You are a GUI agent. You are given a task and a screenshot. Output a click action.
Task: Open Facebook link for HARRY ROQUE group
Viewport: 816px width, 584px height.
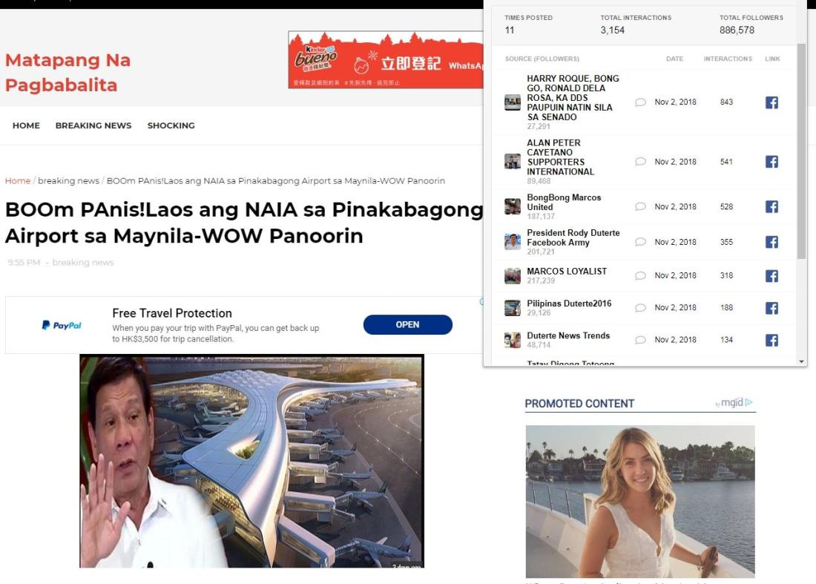(x=771, y=102)
